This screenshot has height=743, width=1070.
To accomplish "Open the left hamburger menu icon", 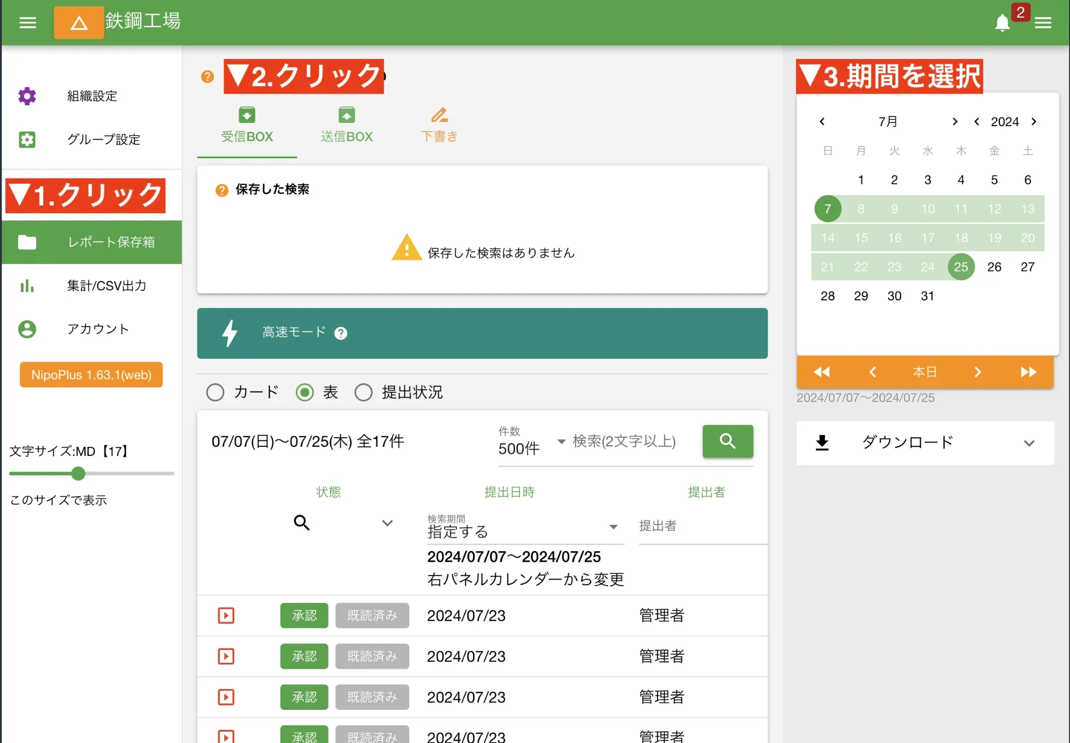I will coord(27,22).
